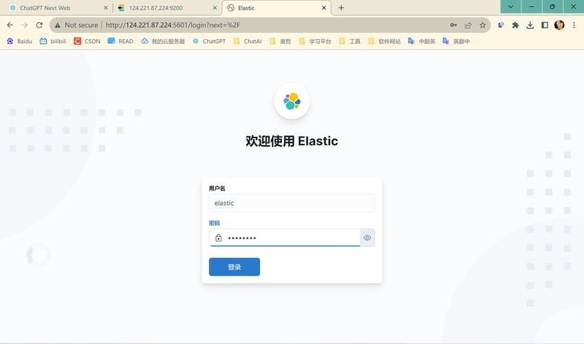This screenshot has width=584, height=344.
Task: Click the 用户名 username label
Action: pos(217,189)
